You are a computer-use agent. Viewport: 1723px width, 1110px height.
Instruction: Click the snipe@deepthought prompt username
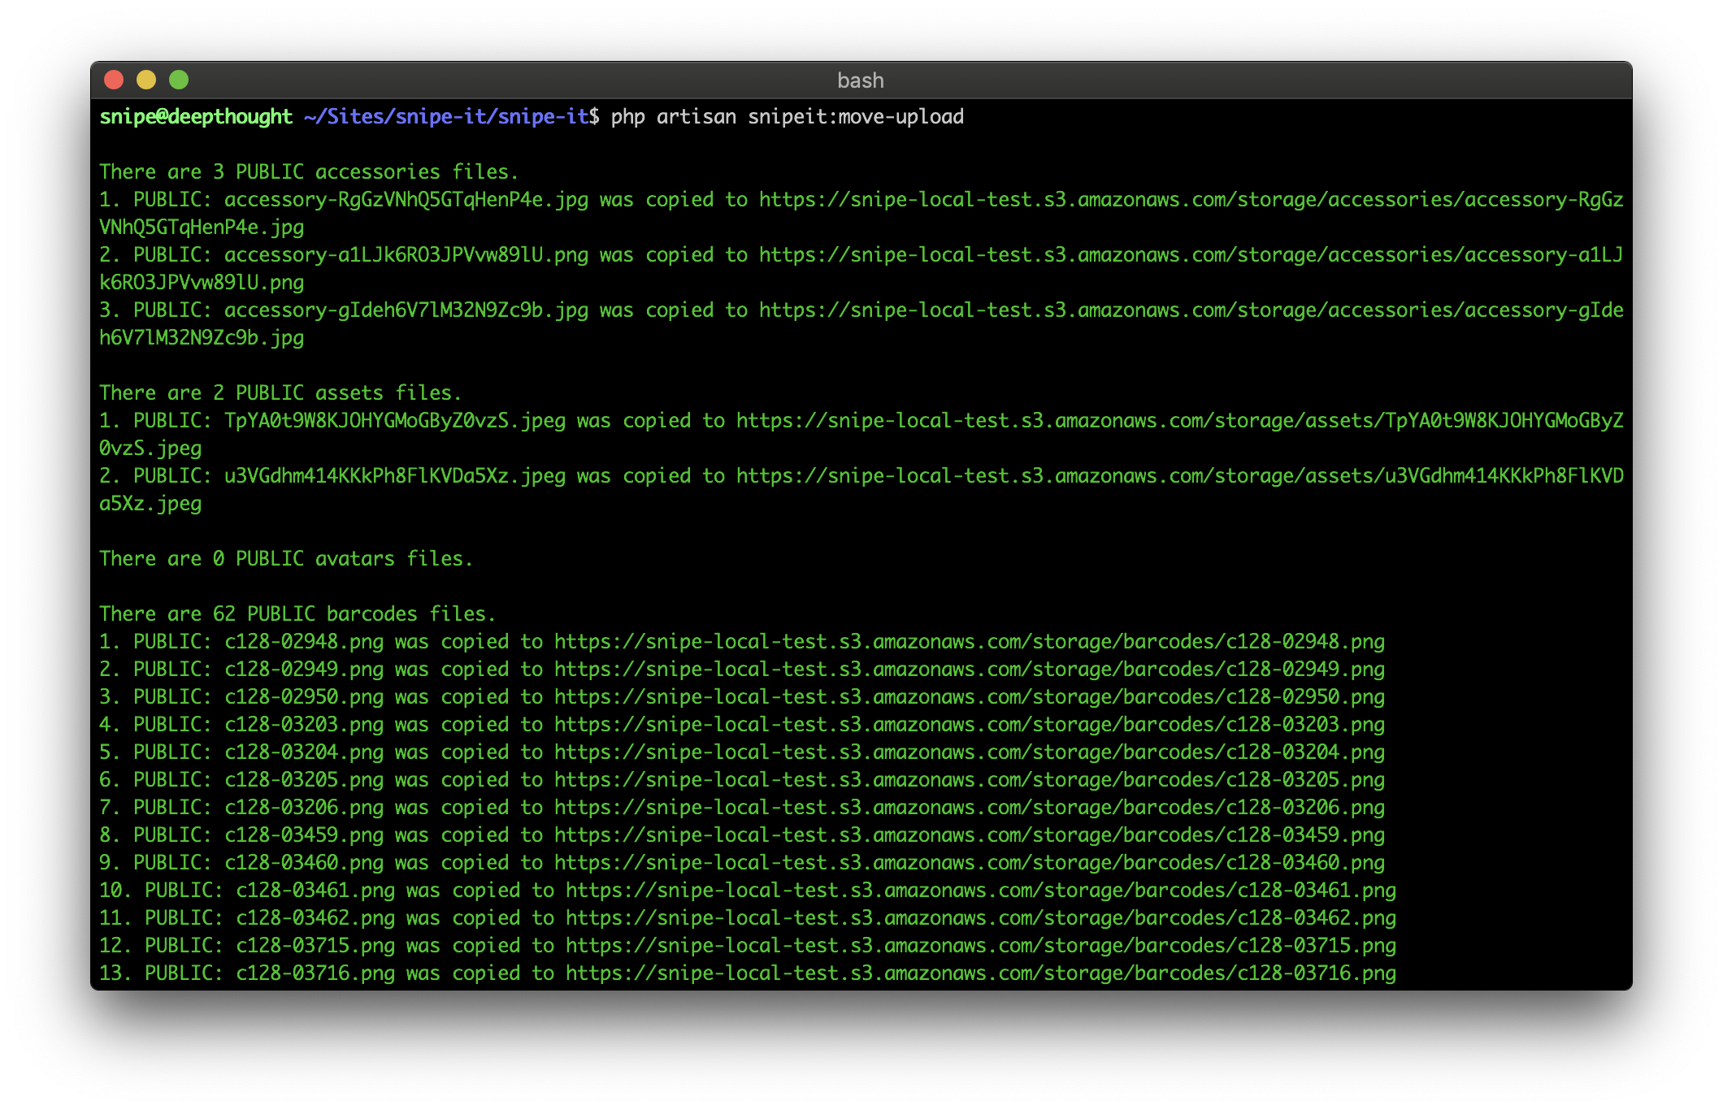click(x=196, y=117)
